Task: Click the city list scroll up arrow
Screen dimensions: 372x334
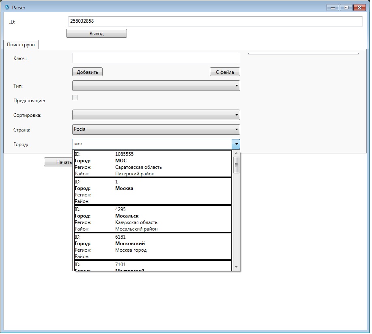Action: [236, 153]
